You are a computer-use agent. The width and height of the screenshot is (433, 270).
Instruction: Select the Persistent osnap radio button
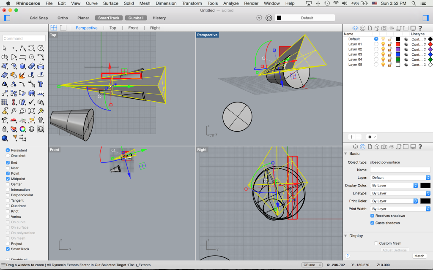[x=8, y=150]
